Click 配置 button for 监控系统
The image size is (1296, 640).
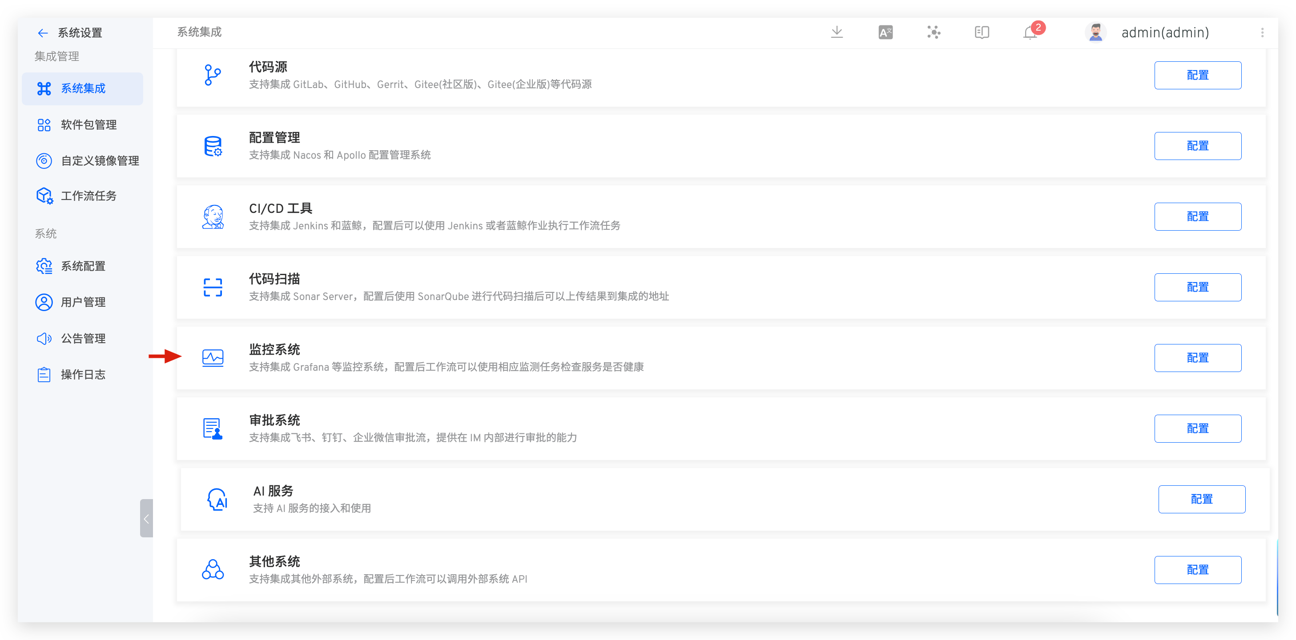[1197, 358]
